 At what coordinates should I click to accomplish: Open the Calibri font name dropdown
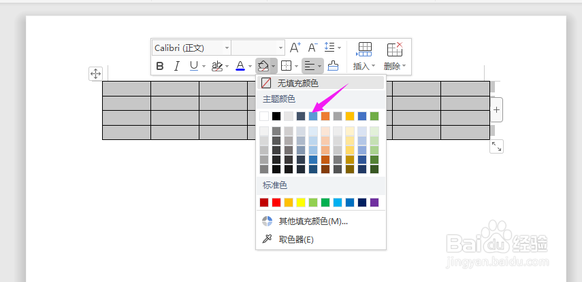click(x=191, y=48)
